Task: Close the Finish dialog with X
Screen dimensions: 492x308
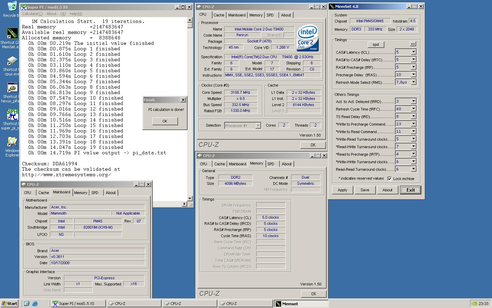Action: tap(183, 100)
